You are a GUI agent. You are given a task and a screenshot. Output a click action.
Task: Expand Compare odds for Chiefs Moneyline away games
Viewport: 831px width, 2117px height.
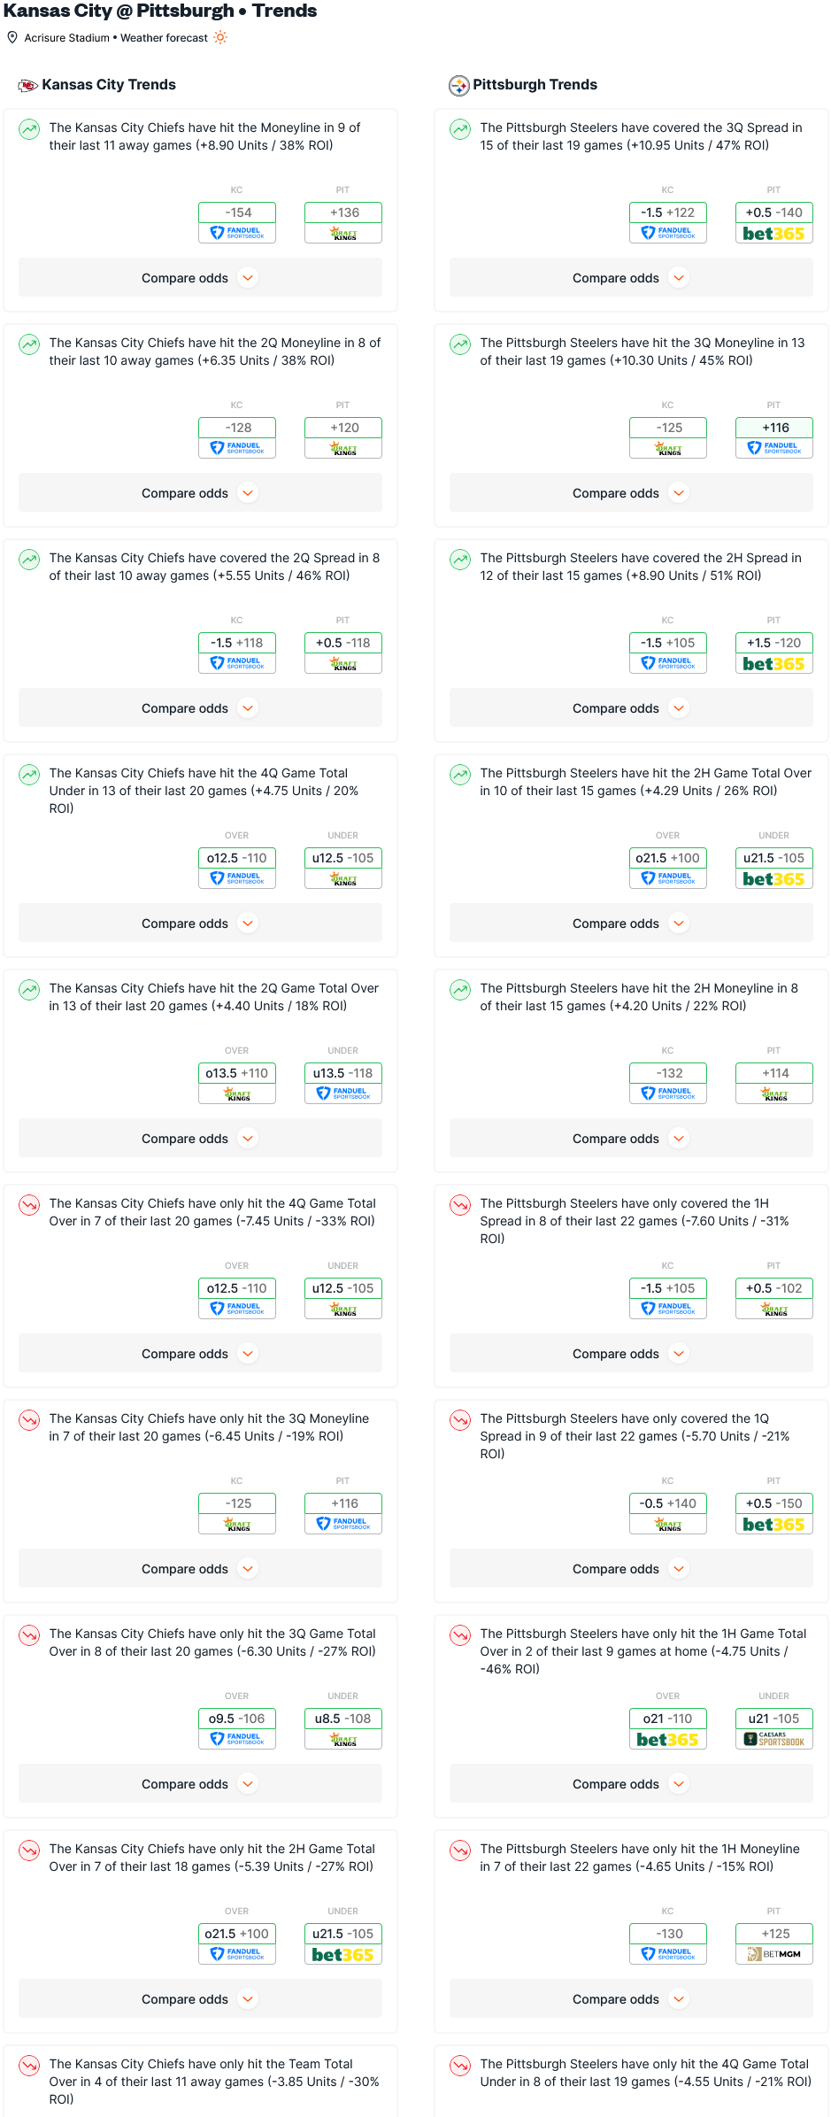(x=200, y=277)
